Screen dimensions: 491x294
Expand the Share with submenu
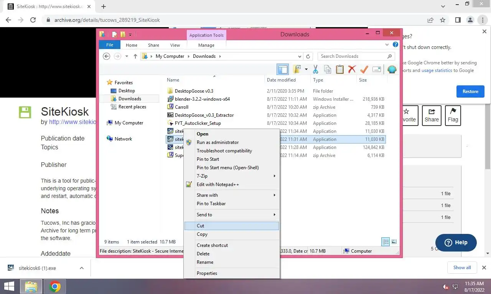pos(232,195)
